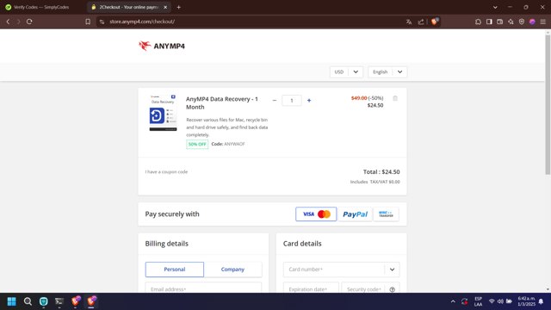The image size is (551, 310).
Task: Open the USD currency dropdown
Action: point(346,72)
